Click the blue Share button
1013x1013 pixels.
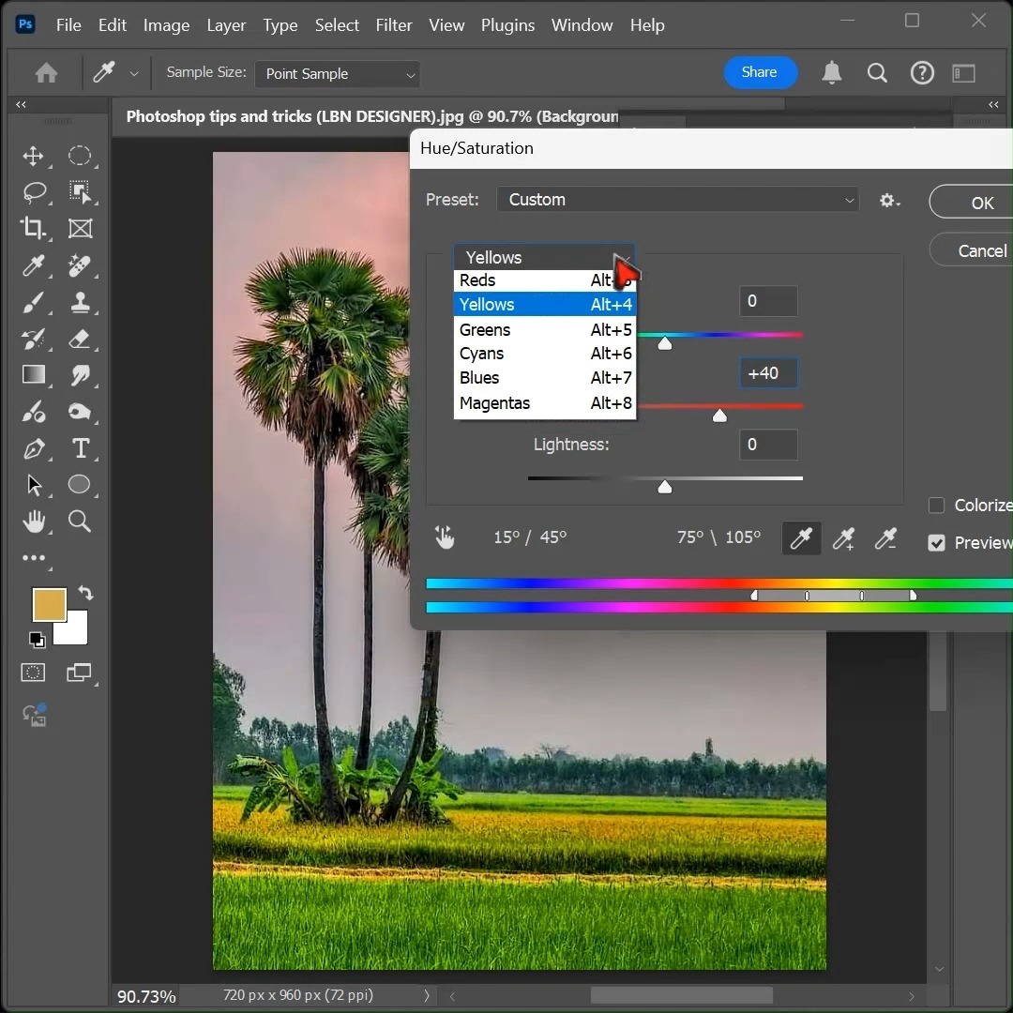tap(760, 72)
